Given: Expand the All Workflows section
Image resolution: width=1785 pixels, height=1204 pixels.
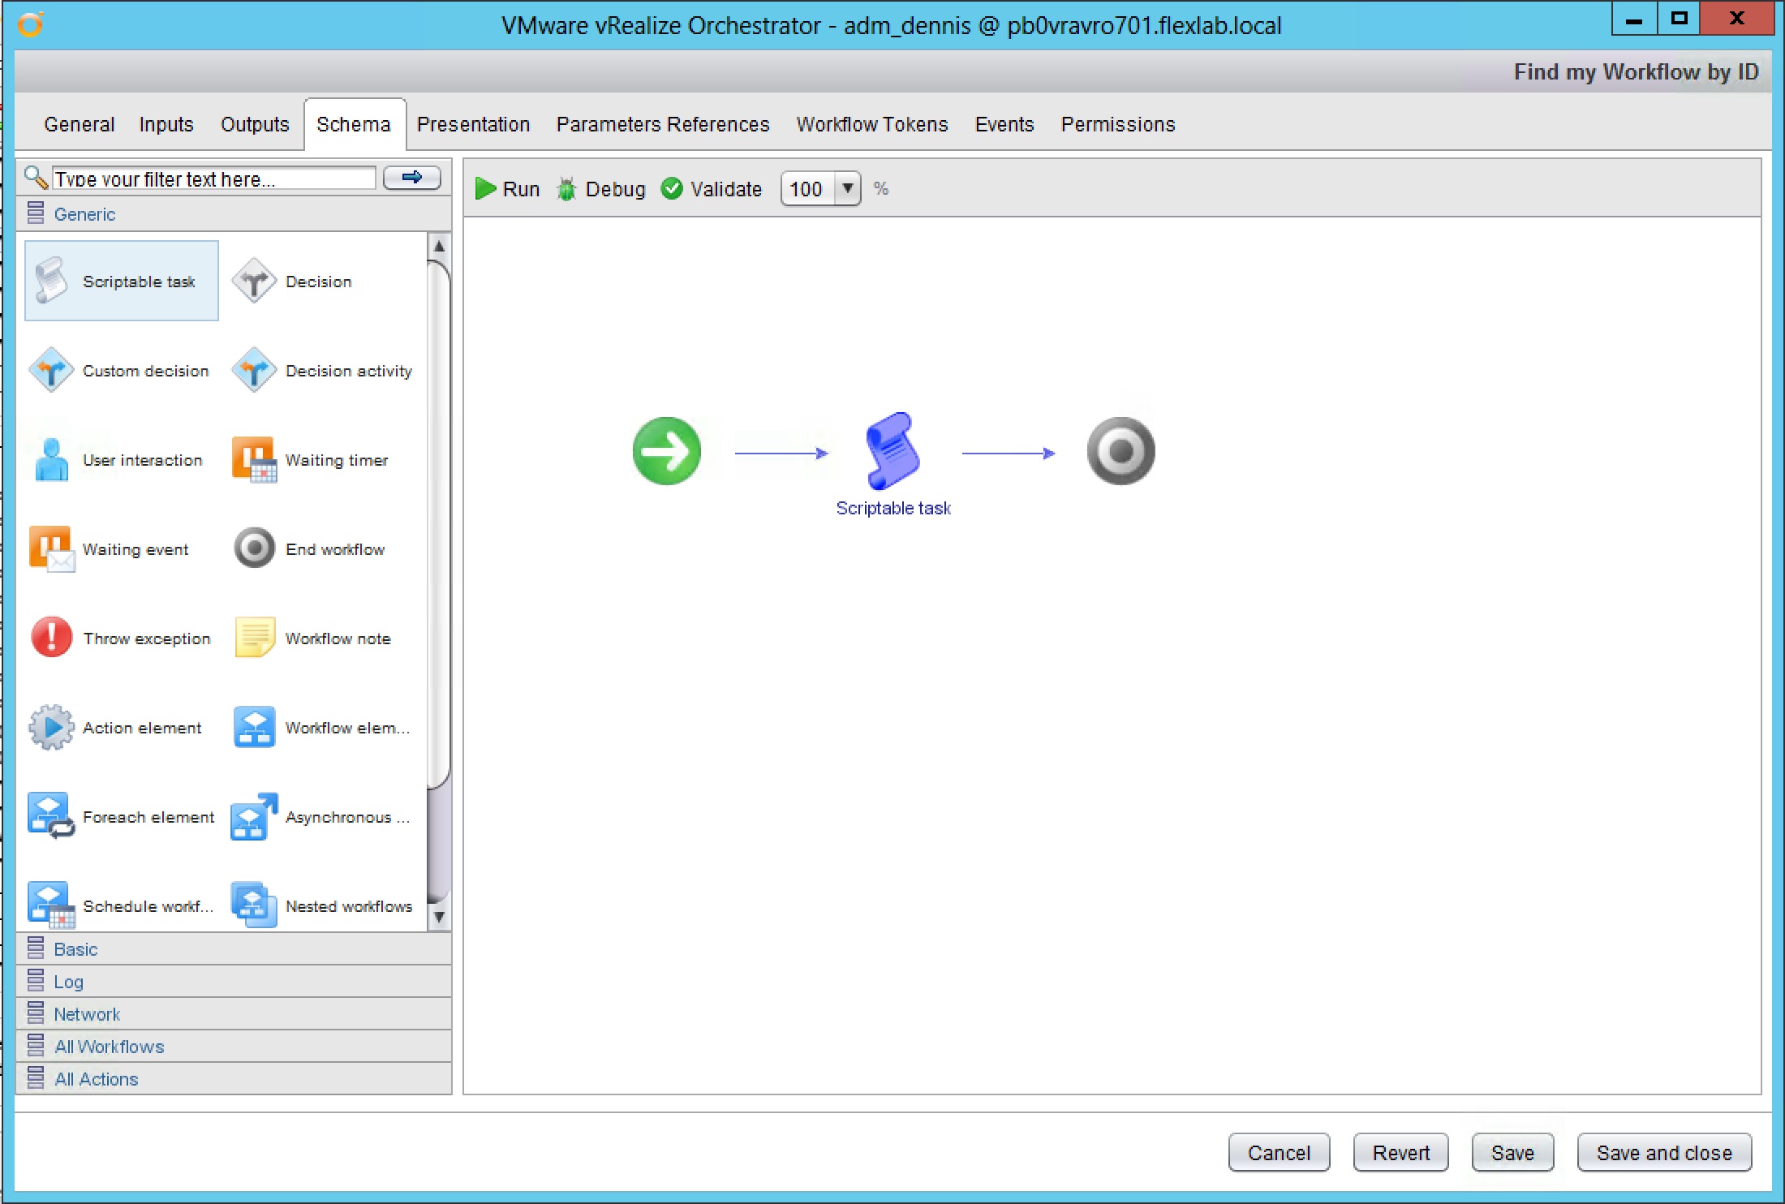Looking at the screenshot, I should tap(234, 1046).
